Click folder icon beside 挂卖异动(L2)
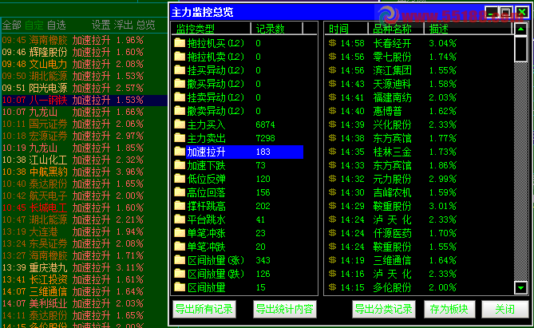The width and height of the screenshot is (534, 328). (x=180, y=97)
